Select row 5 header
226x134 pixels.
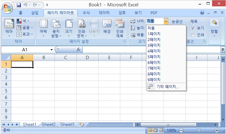pyautogui.click(x=6, y=91)
